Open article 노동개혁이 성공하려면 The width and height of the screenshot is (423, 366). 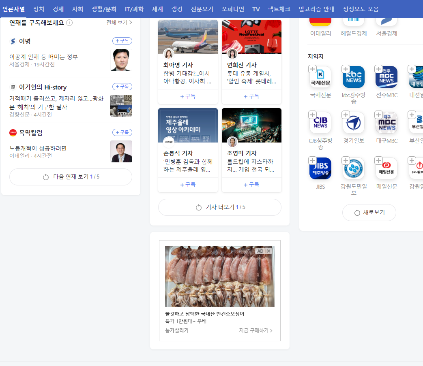38,149
